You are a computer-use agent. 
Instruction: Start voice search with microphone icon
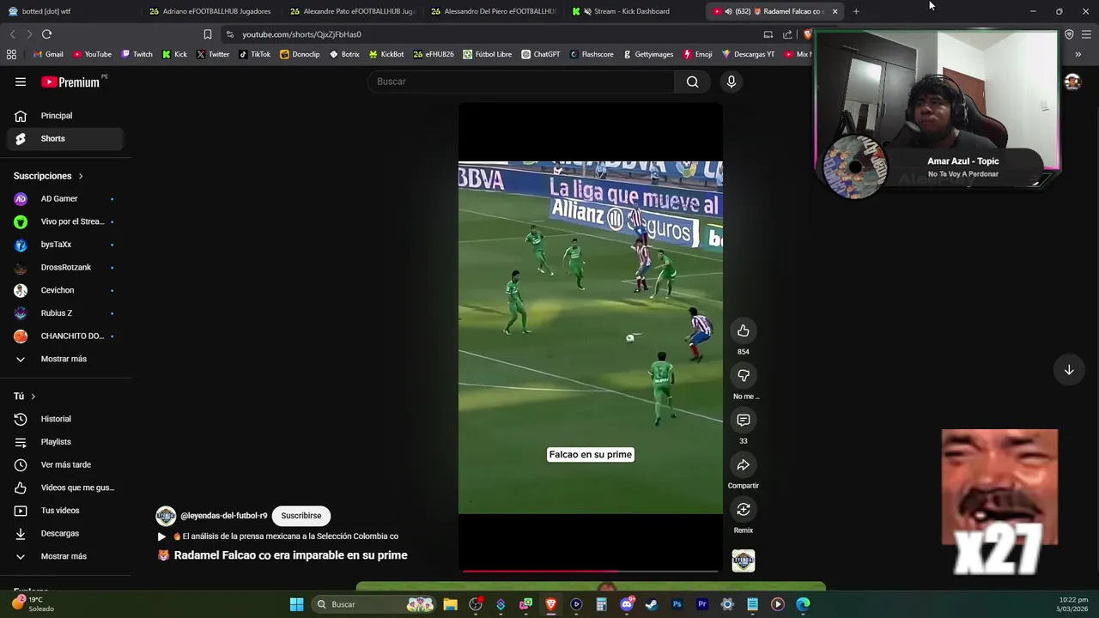(x=732, y=82)
